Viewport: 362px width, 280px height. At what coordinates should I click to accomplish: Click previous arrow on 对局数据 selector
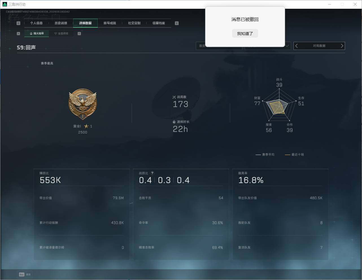(296, 46)
